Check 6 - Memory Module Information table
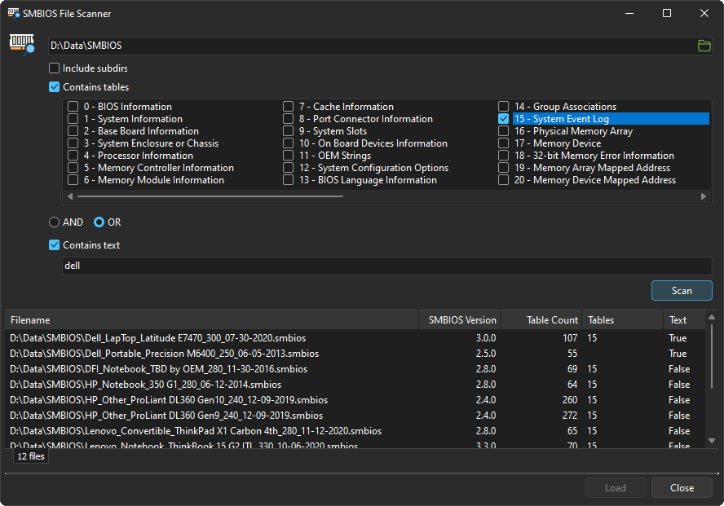 tap(73, 180)
